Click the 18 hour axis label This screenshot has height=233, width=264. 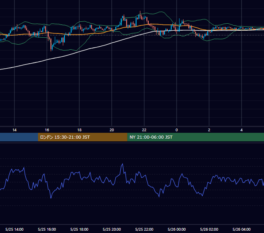coord(79,130)
